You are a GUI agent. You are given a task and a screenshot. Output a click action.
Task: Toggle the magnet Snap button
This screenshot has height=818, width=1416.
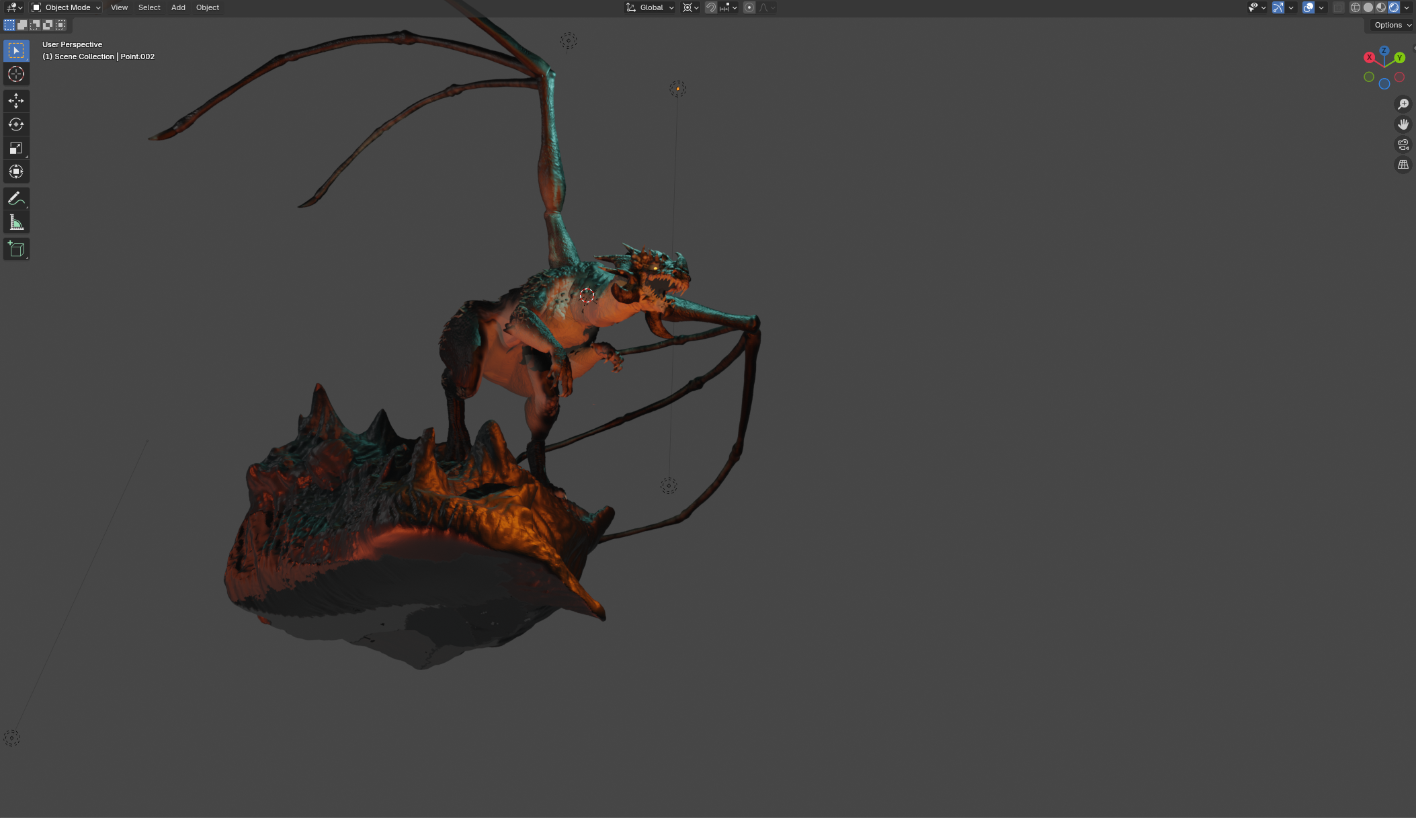pyautogui.click(x=710, y=7)
